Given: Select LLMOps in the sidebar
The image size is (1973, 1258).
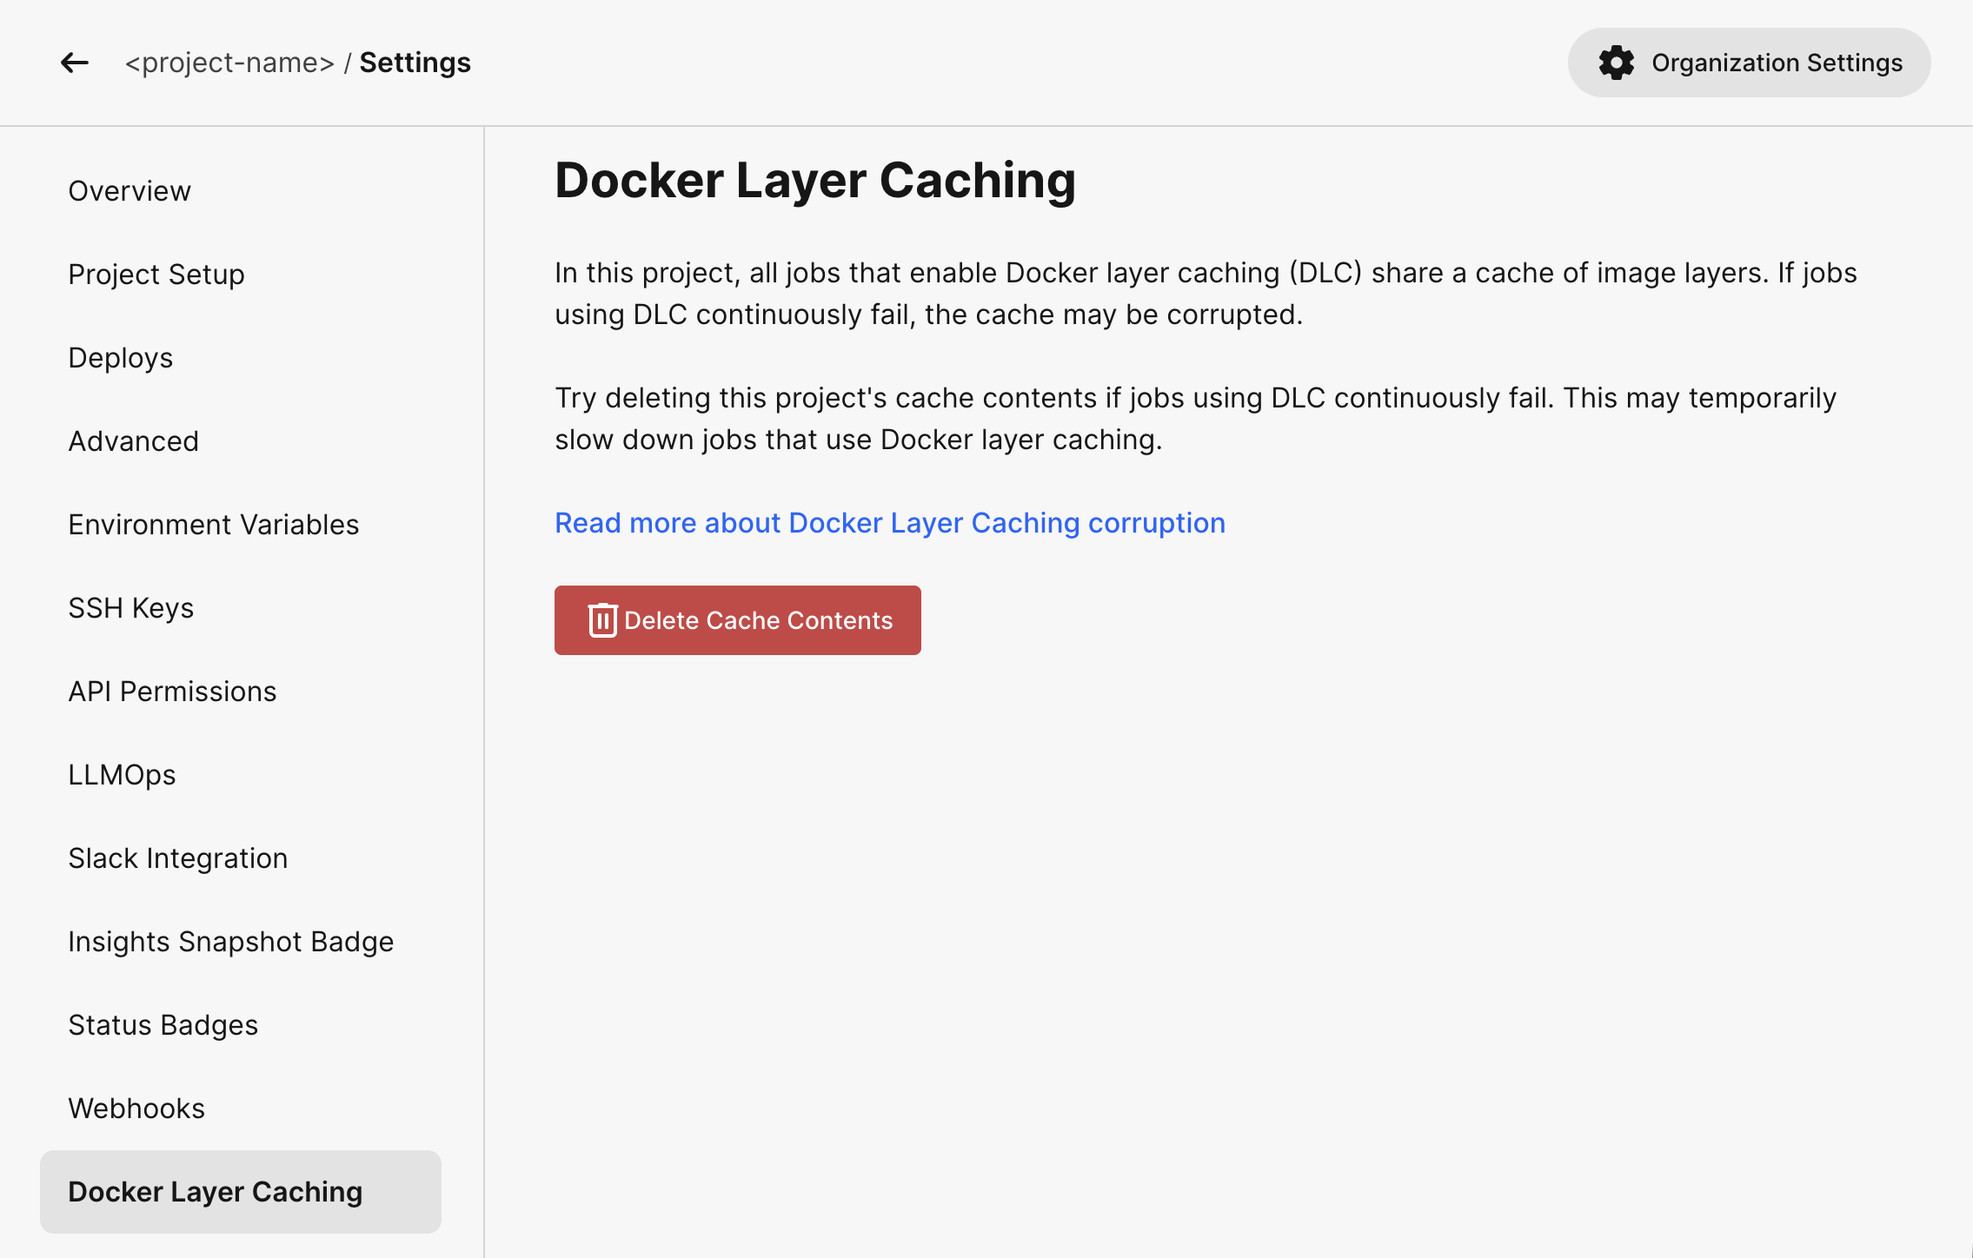Looking at the screenshot, I should 123,775.
